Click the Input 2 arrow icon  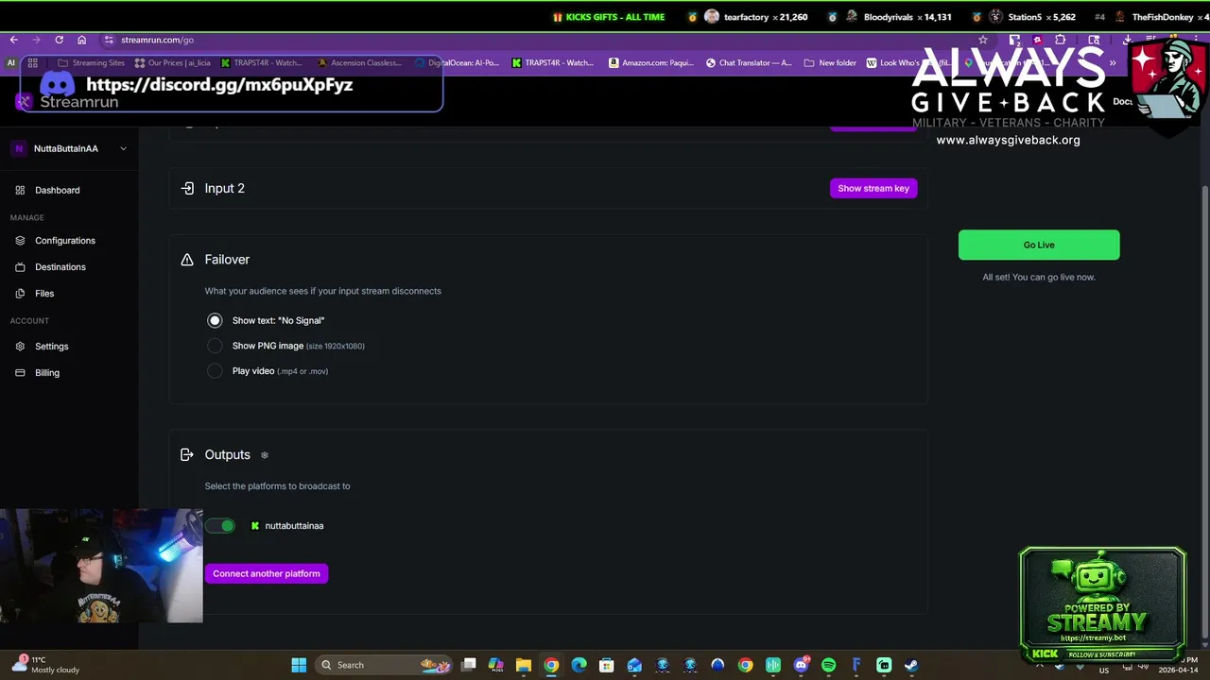point(187,189)
